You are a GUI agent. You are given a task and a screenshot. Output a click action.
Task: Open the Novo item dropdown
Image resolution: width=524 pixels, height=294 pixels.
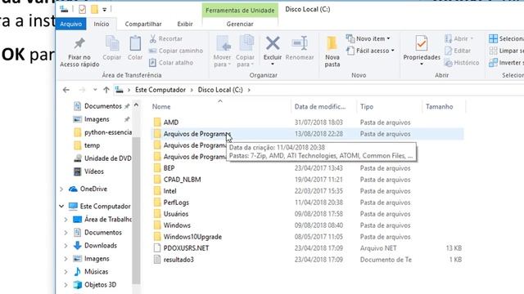point(368,38)
